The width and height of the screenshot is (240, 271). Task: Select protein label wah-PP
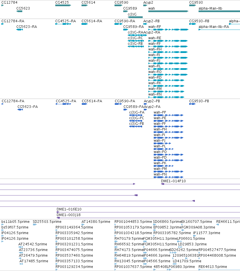point(160,112)
